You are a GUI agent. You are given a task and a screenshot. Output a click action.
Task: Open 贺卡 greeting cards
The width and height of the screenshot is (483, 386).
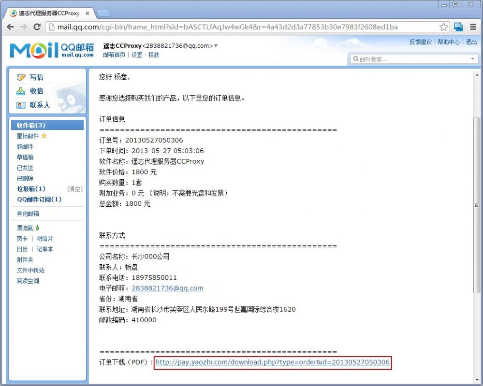(x=22, y=239)
